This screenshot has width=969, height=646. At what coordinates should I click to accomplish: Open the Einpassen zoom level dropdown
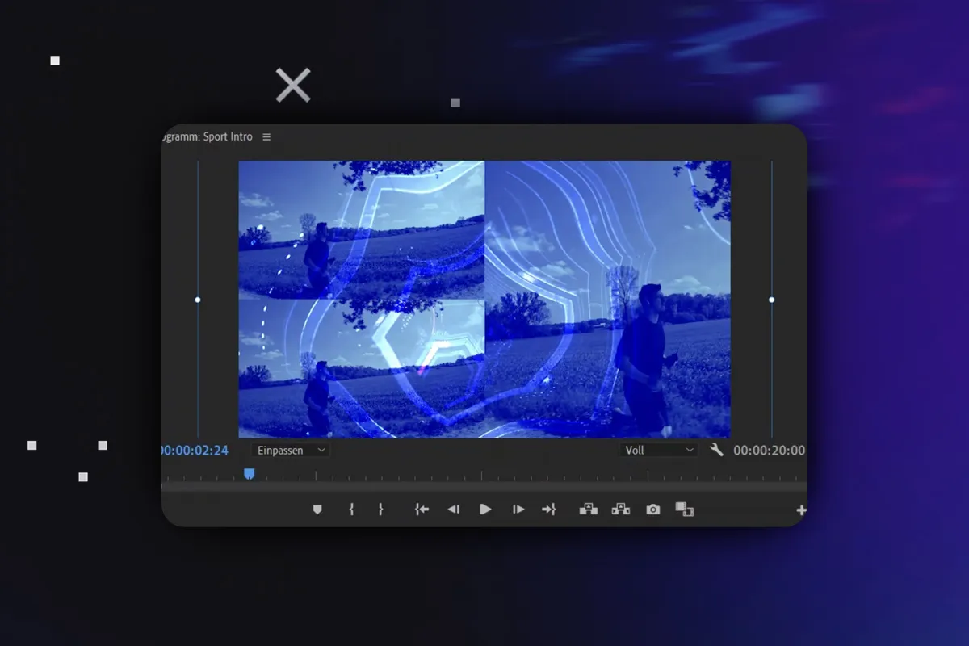(x=291, y=451)
